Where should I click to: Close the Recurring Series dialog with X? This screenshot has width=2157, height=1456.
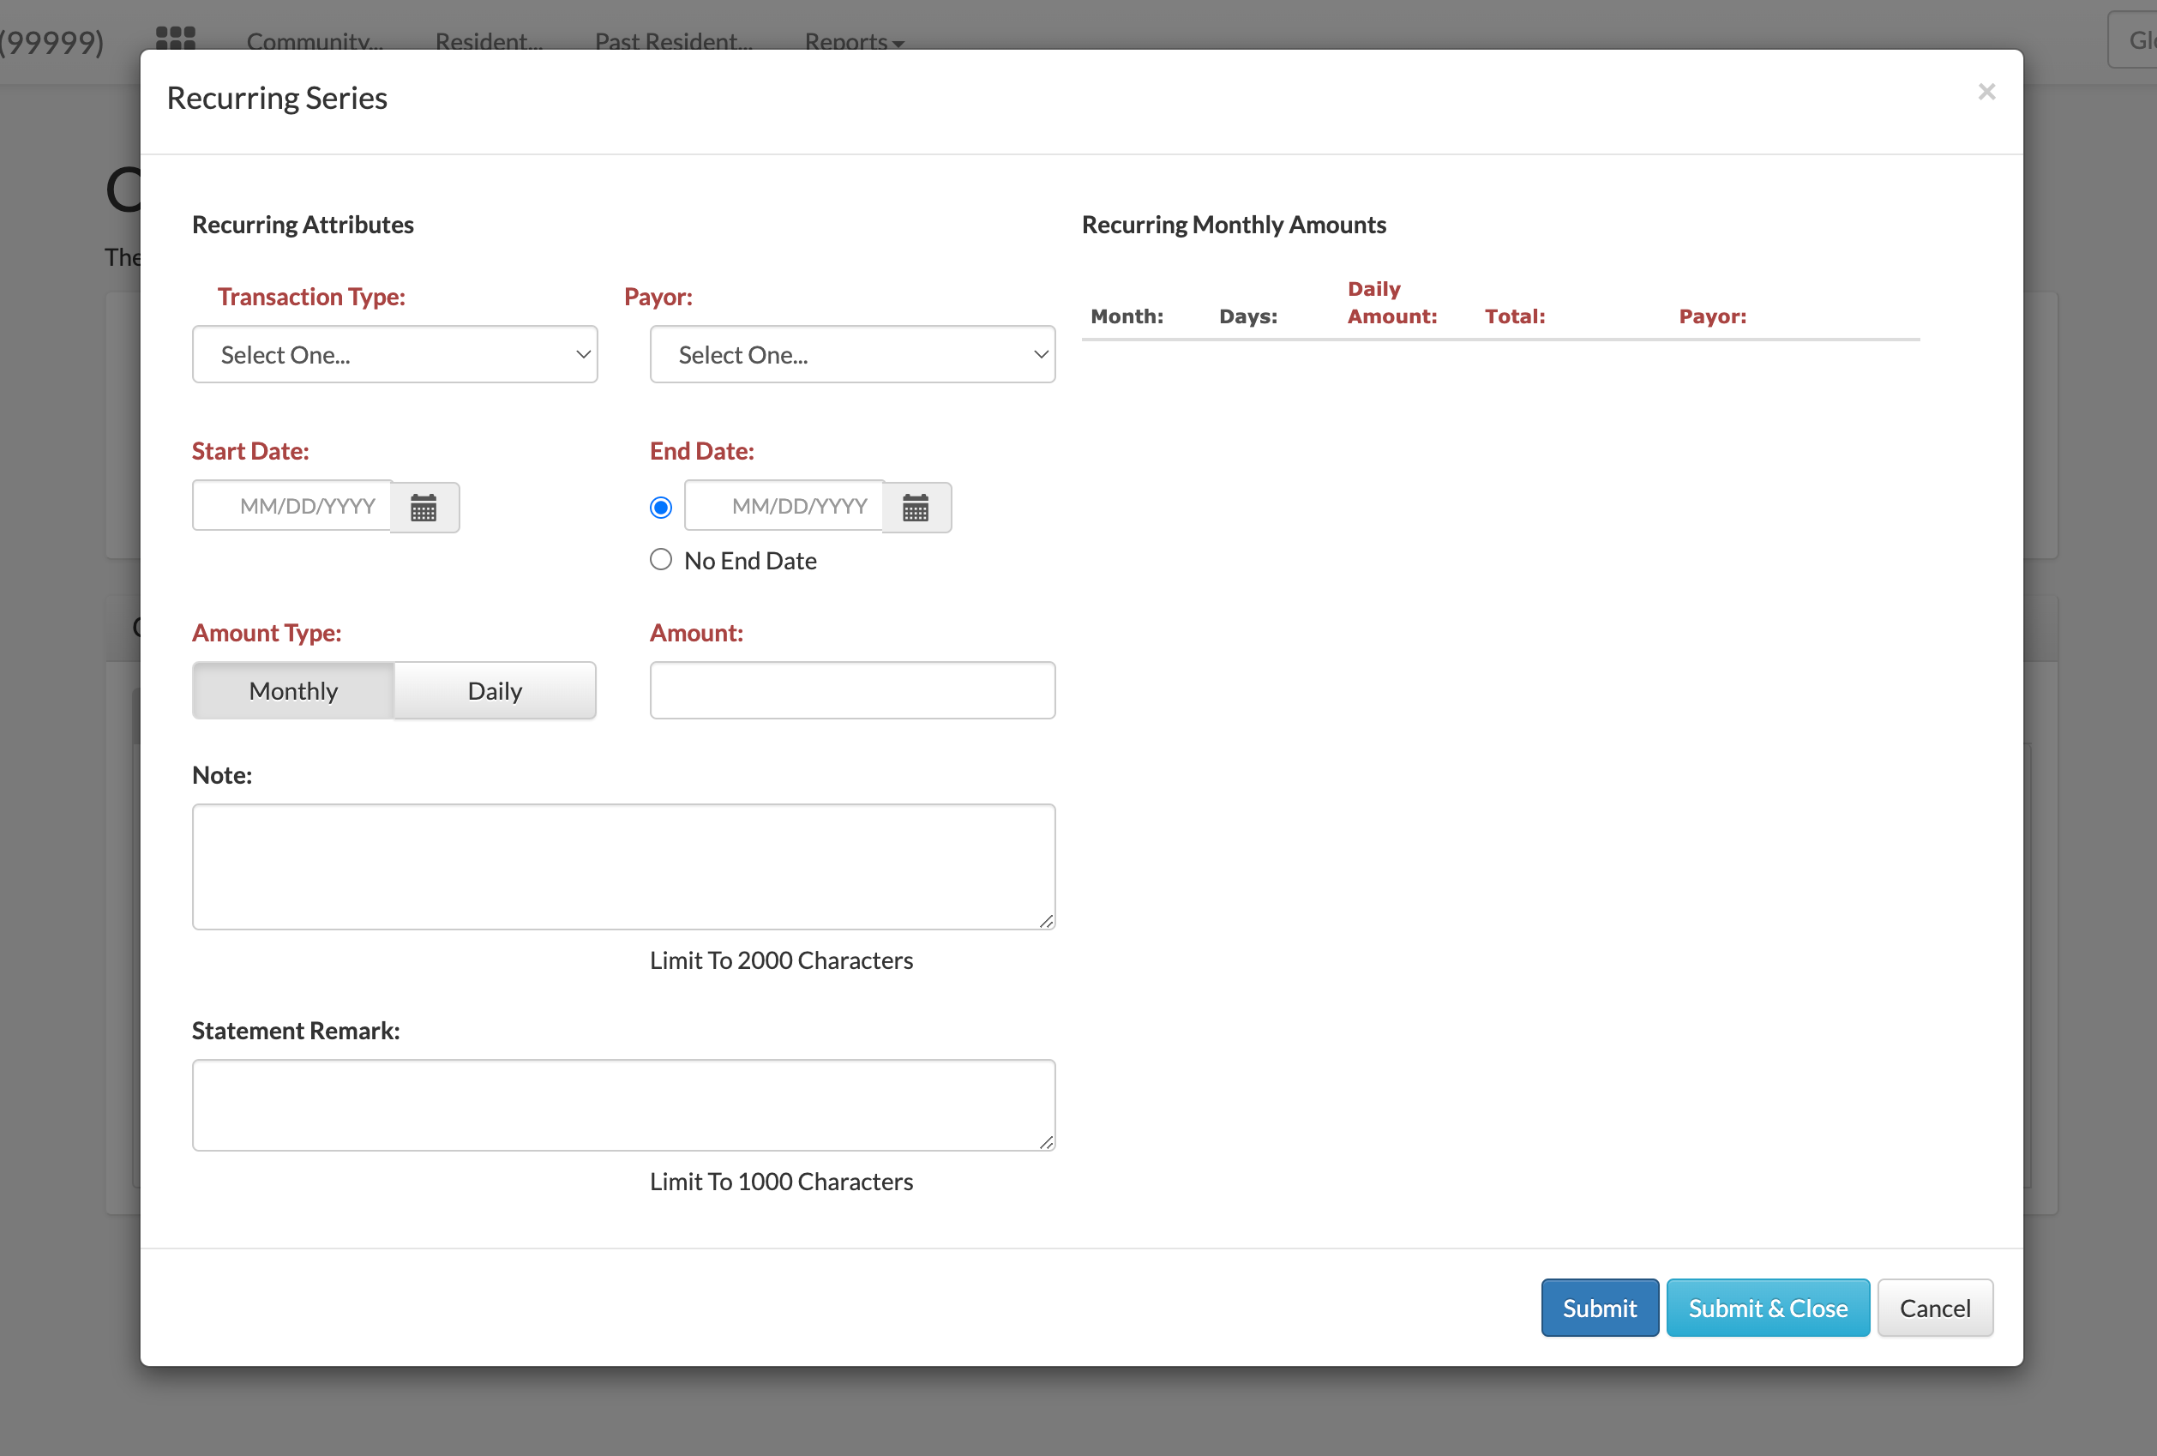[x=1986, y=92]
